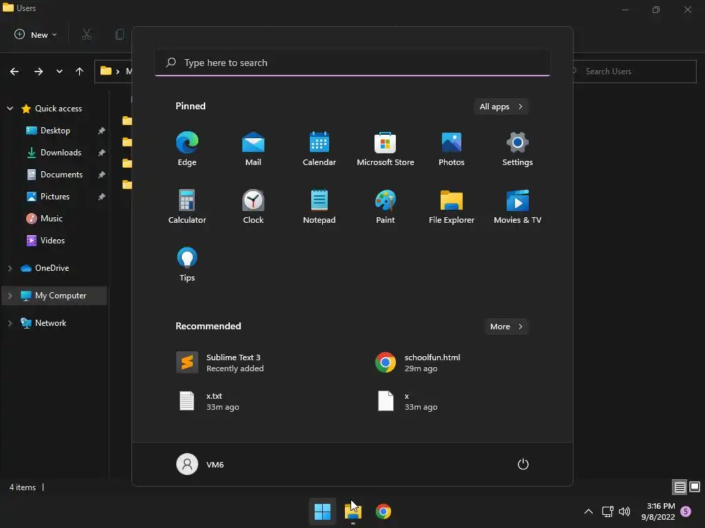705x528 pixels.
Task: Unpin Desktop from Quick access pin
Action: [102, 131]
